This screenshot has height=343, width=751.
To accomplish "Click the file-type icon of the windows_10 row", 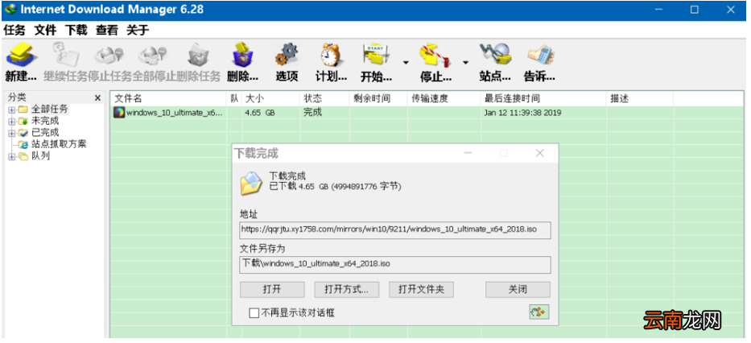I will tap(119, 113).
